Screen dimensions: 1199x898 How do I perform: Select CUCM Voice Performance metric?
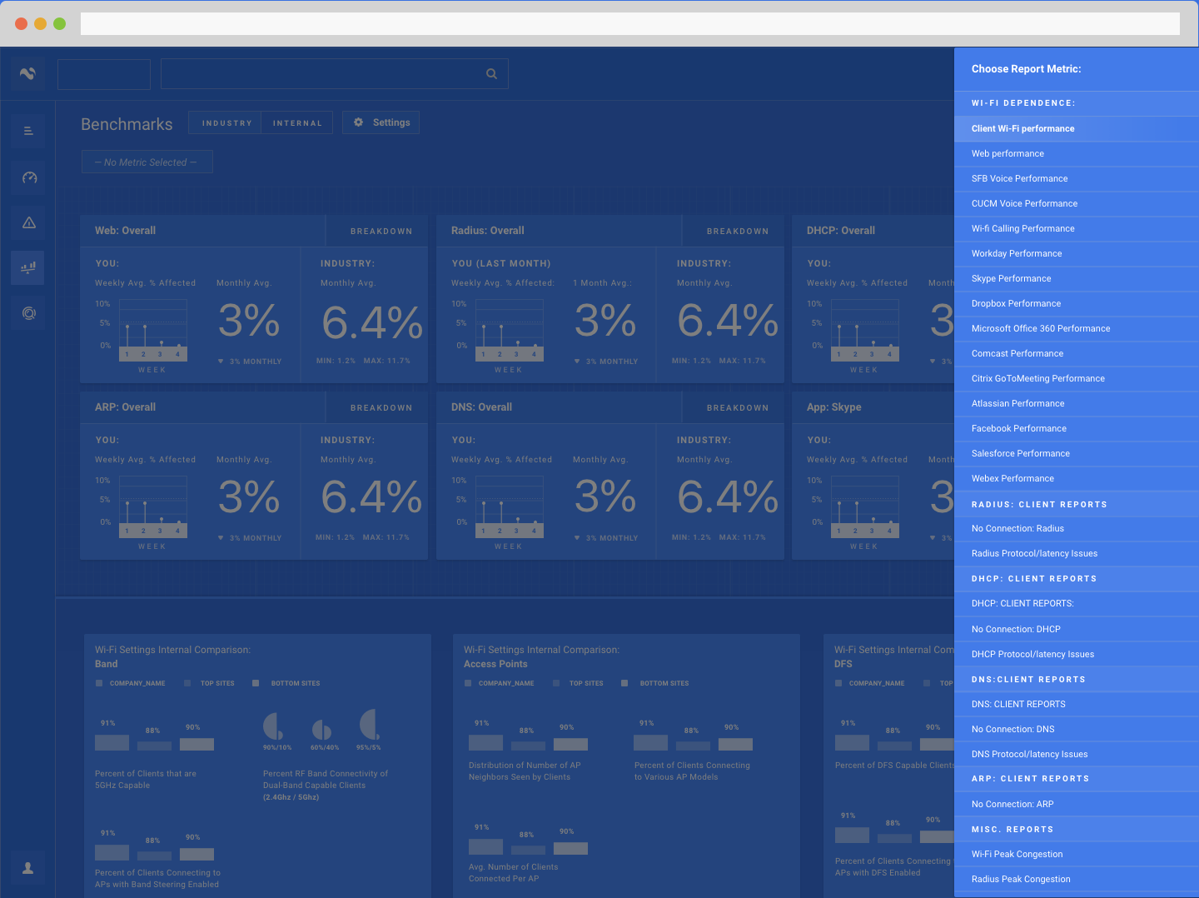tap(1077, 203)
